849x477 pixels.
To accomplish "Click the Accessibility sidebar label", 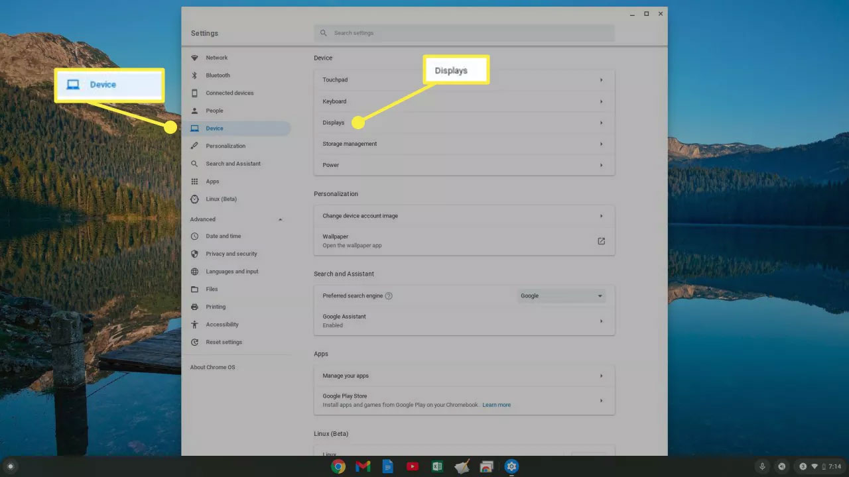I will tap(222, 325).
